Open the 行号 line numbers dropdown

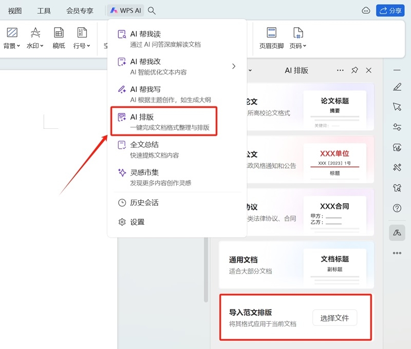click(82, 38)
